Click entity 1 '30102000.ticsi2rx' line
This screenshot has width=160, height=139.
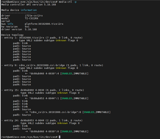tap(42, 38)
